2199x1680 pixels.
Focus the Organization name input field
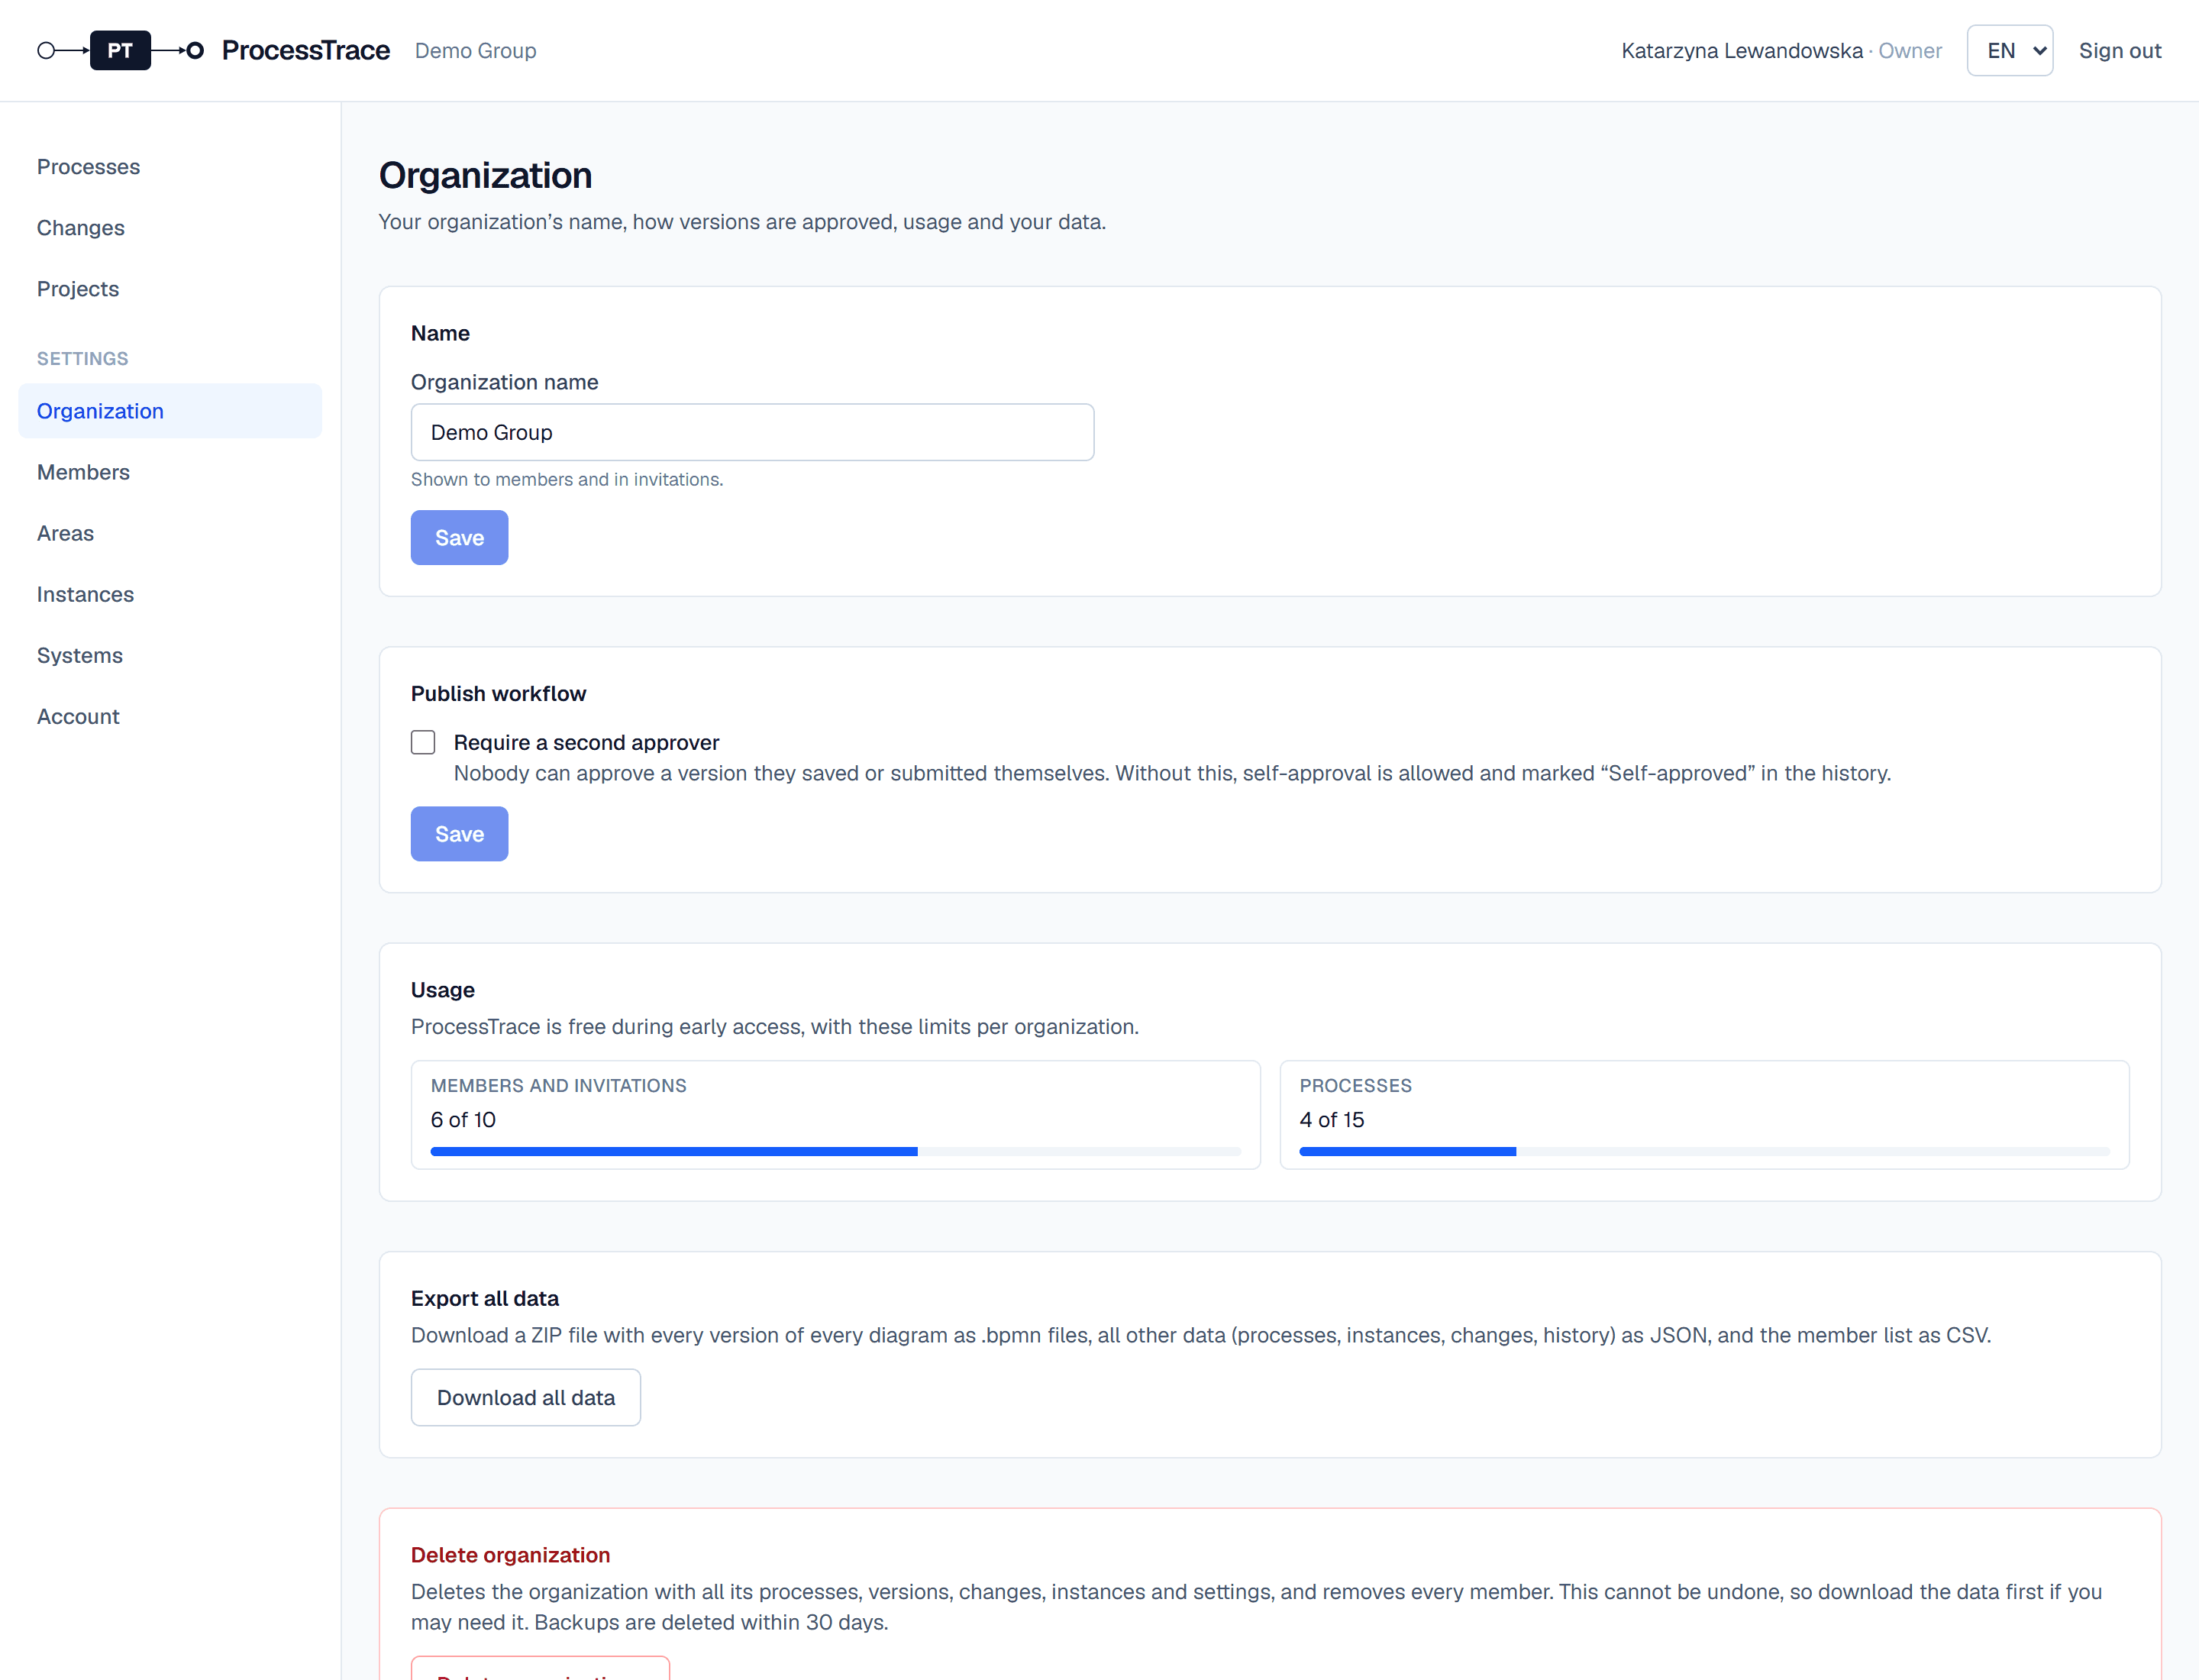(752, 432)
